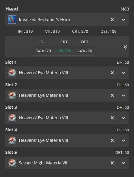Viewport: 134px width, 177px height.
Task: Open the Slot 4 materia dropdown
Action: tap(123, 140)
